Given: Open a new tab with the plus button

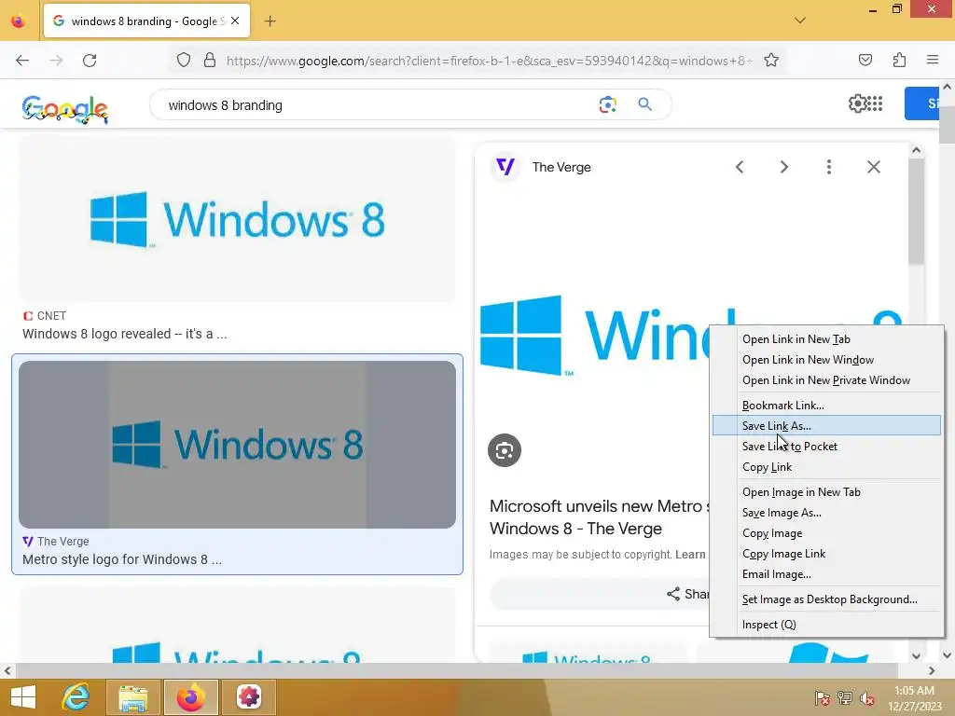Looking at the screenshot, I should 270,21.
